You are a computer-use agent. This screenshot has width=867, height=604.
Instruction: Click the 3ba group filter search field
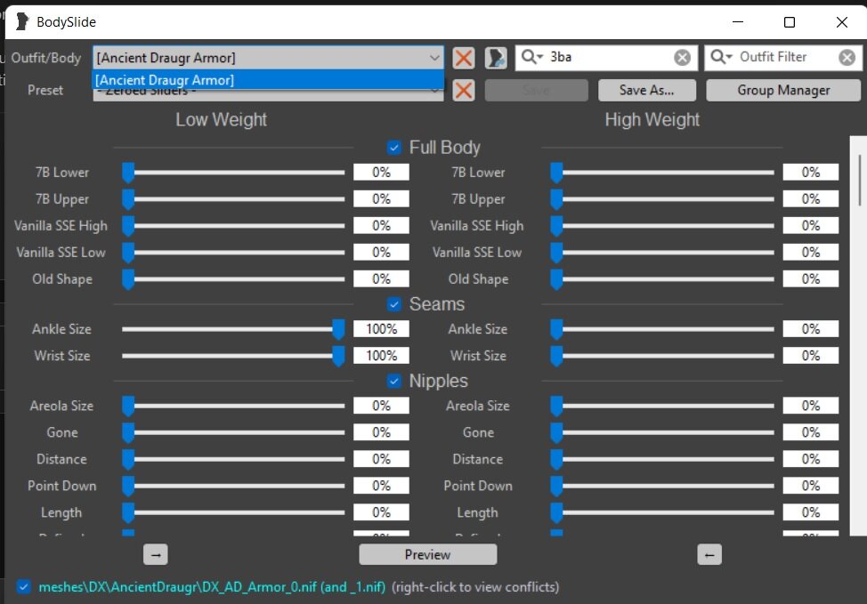click(x=608, y=58)
